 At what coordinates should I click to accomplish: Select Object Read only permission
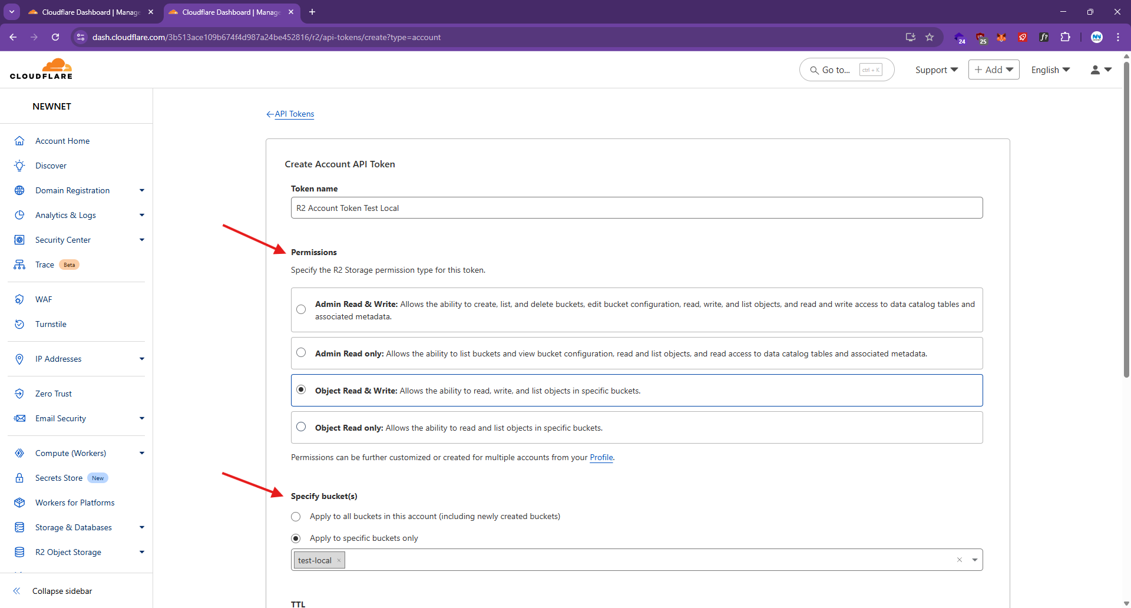click(x=301, y=427)
